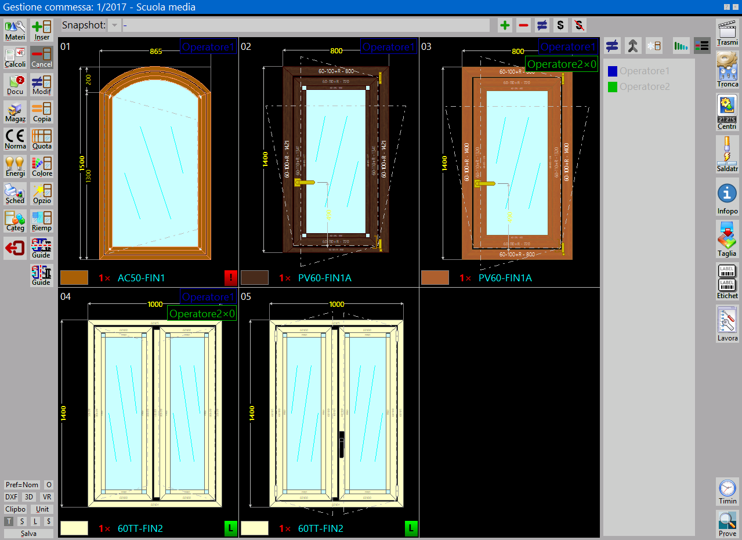Open the Etichet labels tool
This screenshot has height=540, width=742.
click(x=727, y=281)
